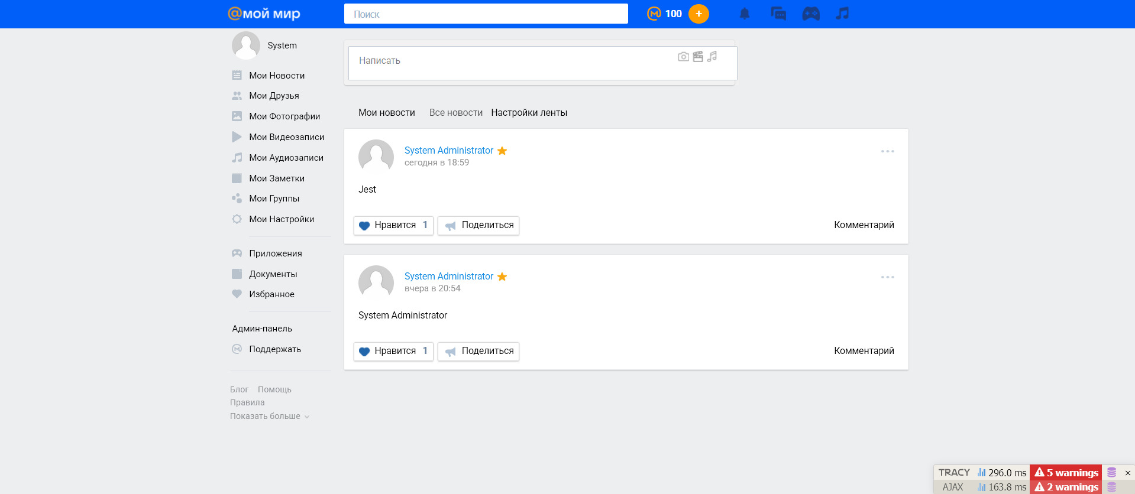The height and width of the screenshot is (494, 1135).
Task: Click the Мои Фотографии sidebar icon
Action: 237,116
